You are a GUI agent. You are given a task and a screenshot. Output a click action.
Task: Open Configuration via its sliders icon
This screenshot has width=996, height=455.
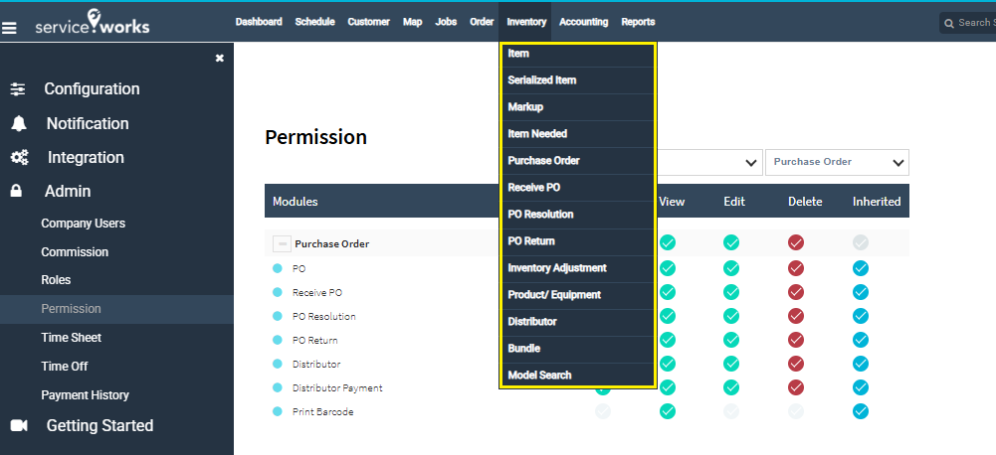(x=18, y=89)
